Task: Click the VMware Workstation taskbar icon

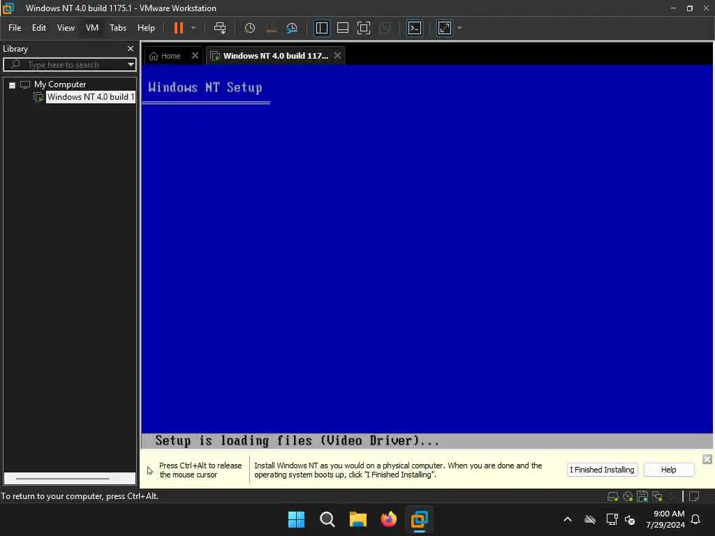Action: coord(419,519)
